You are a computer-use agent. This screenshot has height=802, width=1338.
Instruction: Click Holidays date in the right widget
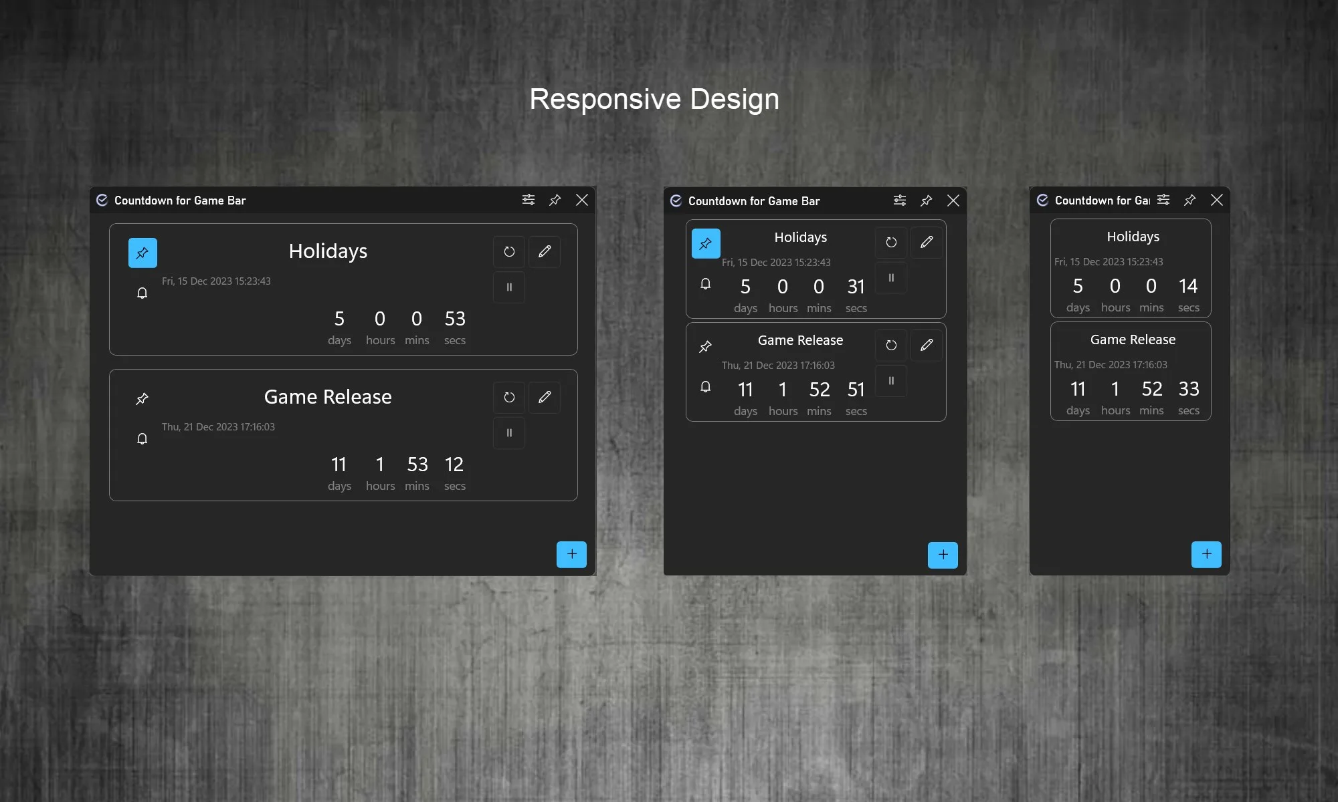[x=1109, y=262]
